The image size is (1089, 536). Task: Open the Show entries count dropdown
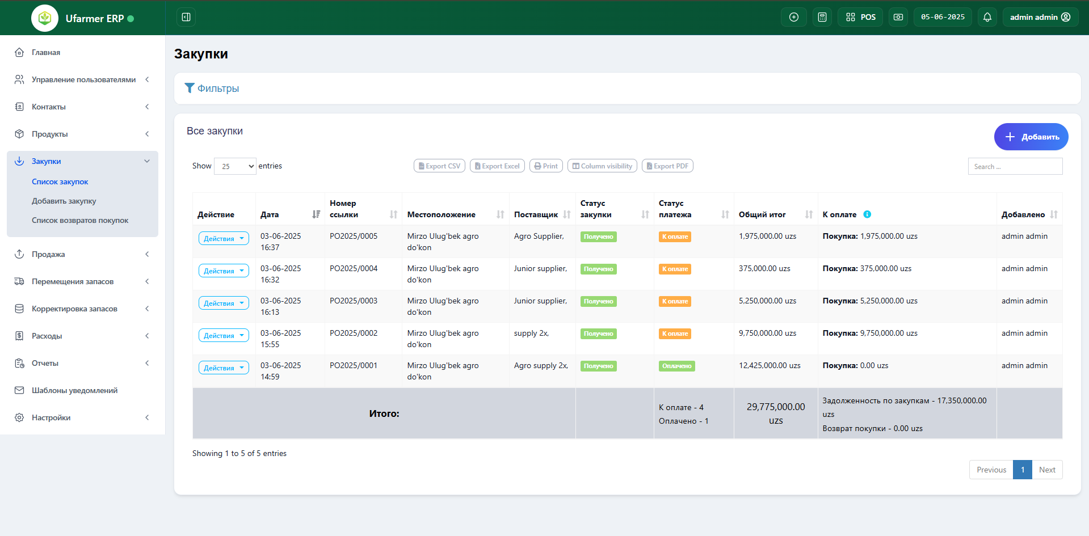pyautogui.click(x=235, y=166)
